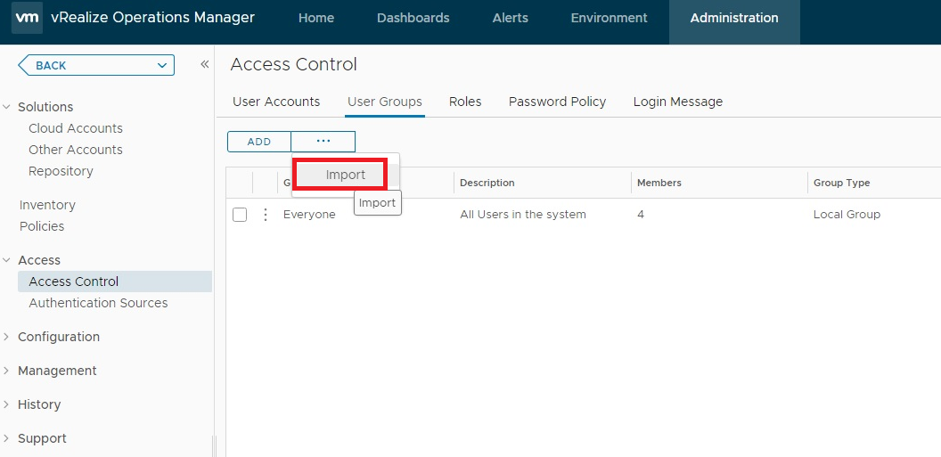Expand the History section
The height and width of the screenshot is (457, 941).
click(6, 404)
